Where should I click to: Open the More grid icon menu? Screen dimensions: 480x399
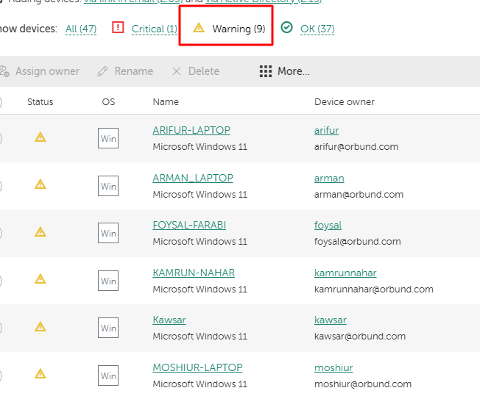[x=266, y=71]
